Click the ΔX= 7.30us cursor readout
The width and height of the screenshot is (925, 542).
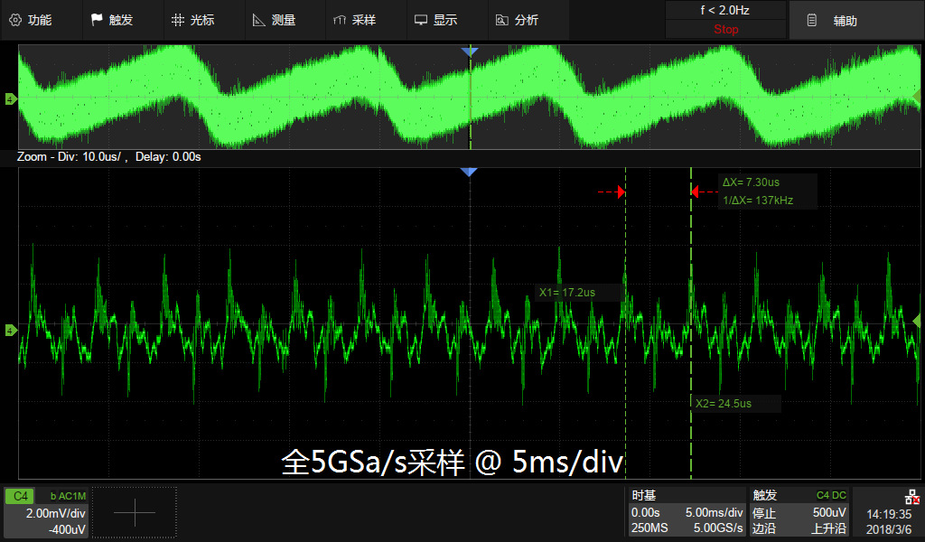[x=751, y=182]
